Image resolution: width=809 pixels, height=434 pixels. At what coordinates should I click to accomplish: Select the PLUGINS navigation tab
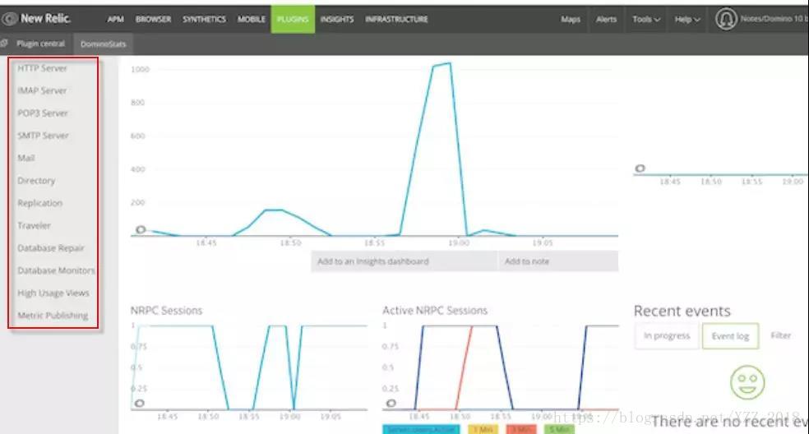pos(293,19)
